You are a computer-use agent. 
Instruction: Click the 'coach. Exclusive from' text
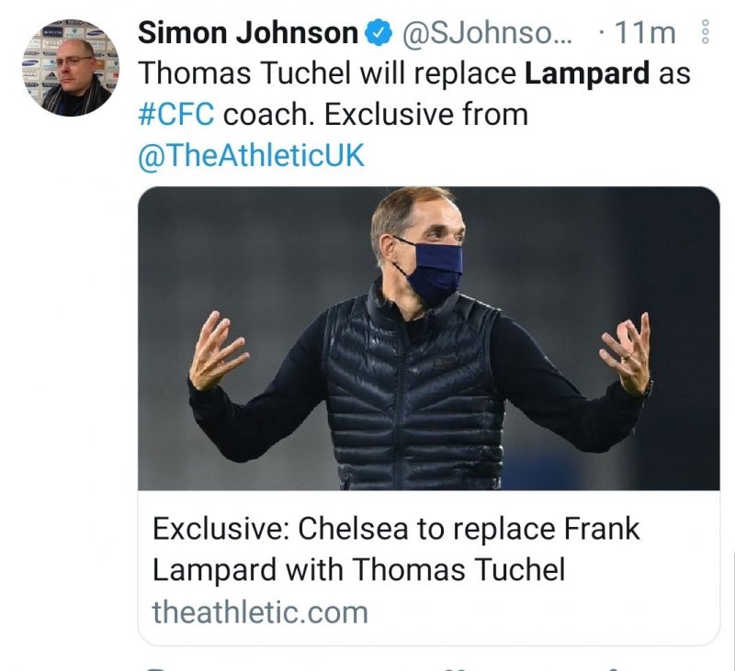pyautogui.click(x=376, y=115)
